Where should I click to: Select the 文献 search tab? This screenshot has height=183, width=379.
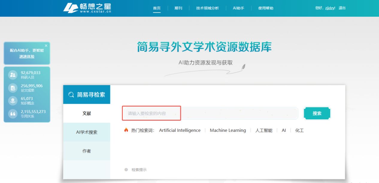[87, 114]
